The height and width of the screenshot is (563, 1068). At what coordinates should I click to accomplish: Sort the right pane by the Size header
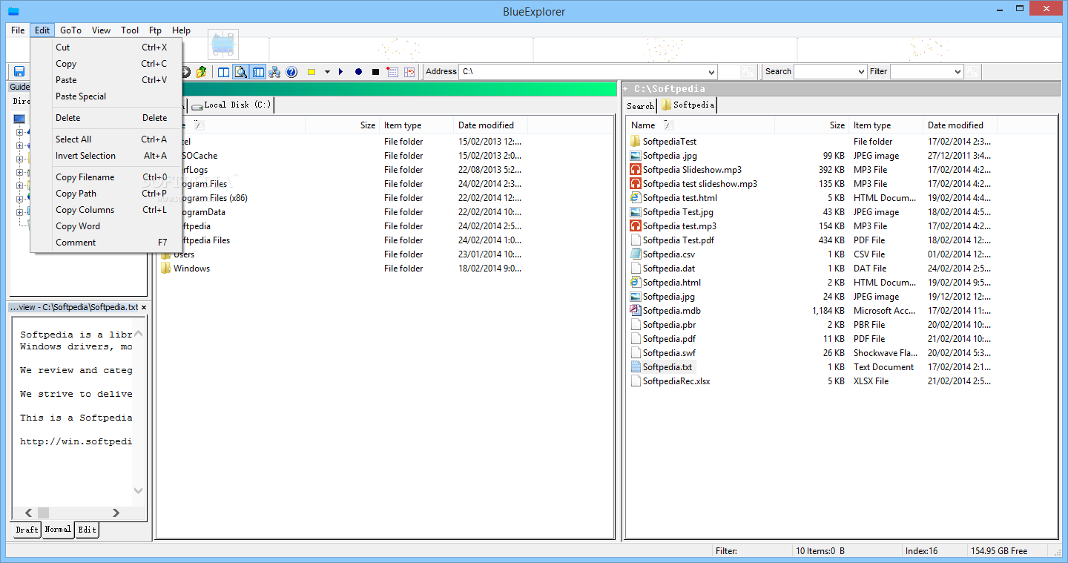(811, 125)
